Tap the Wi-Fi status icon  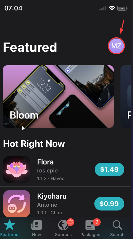[x=112, y=8]
